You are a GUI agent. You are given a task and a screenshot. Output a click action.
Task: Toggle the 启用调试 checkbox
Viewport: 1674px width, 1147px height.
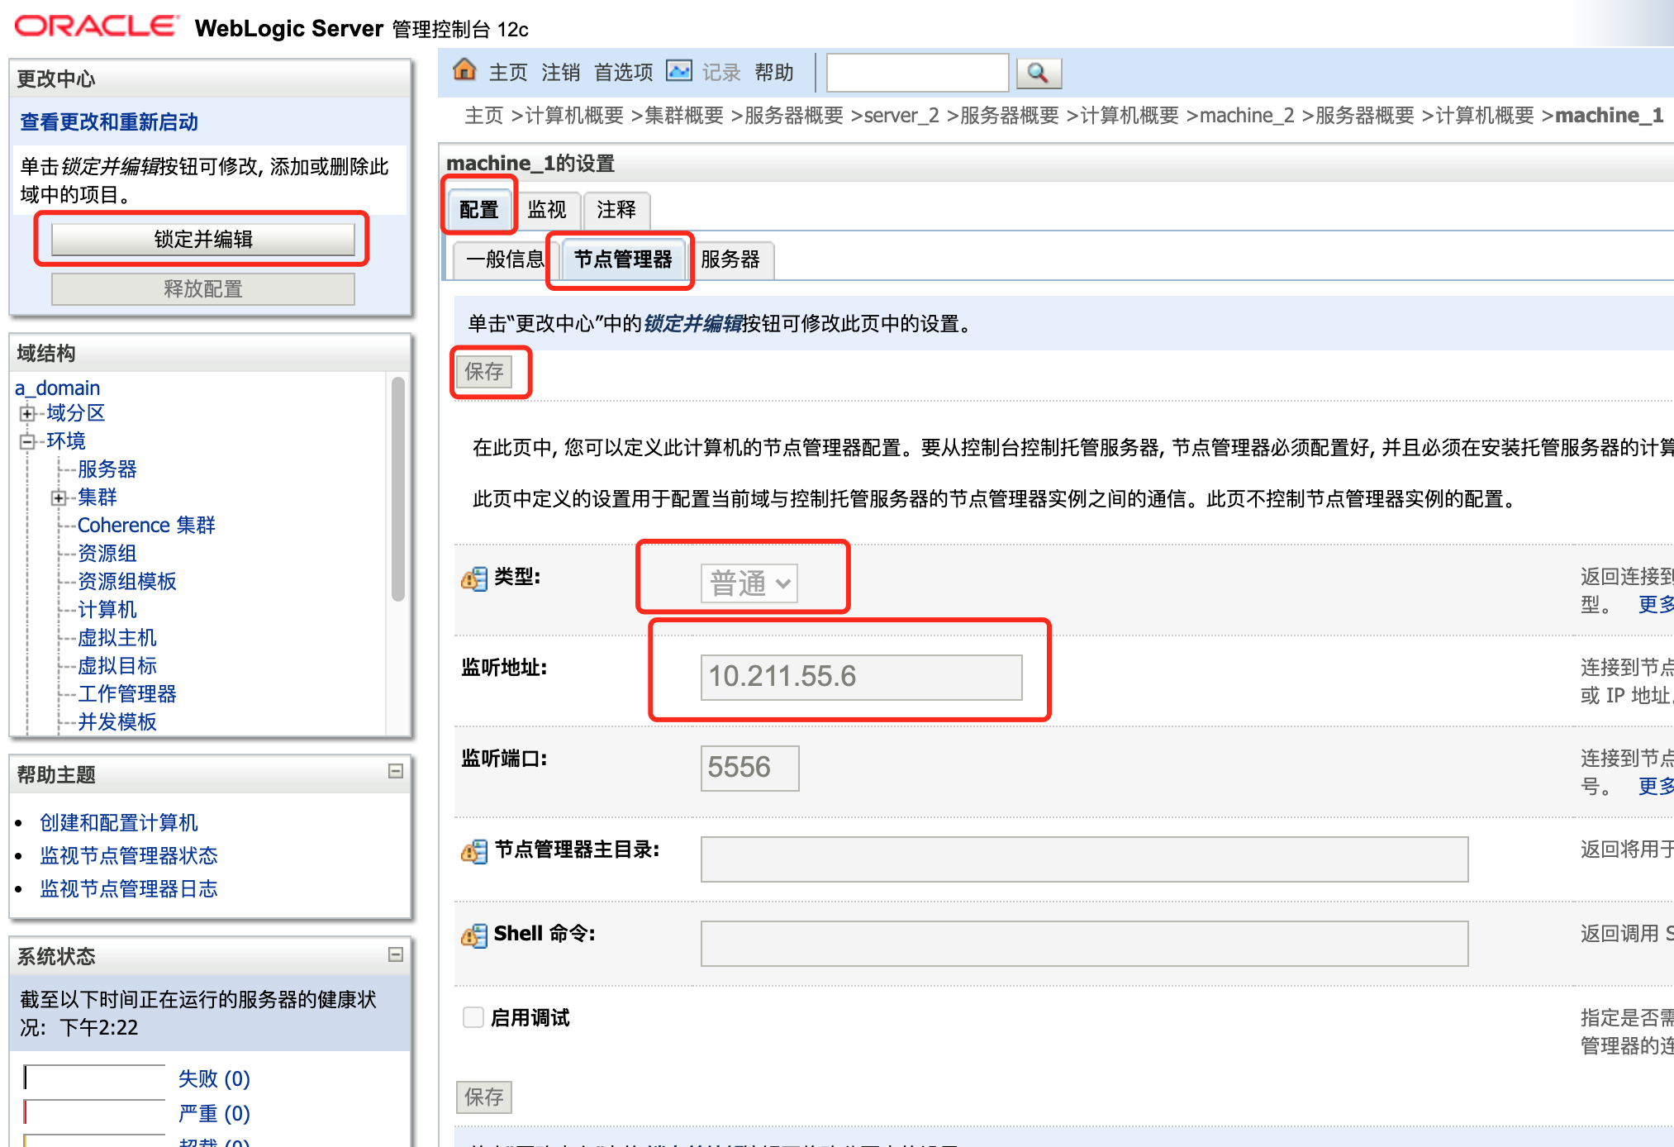click(x=473, y=1017)
